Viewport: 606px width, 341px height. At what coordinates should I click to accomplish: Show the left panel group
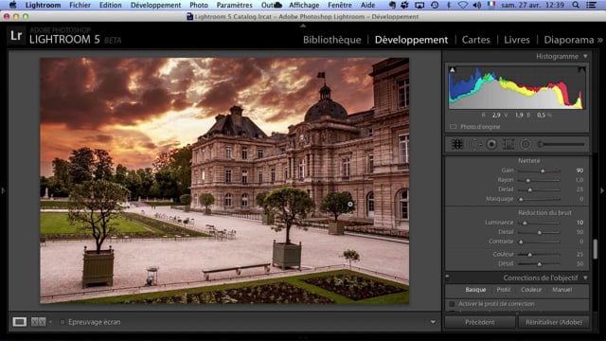click(3, 190)
